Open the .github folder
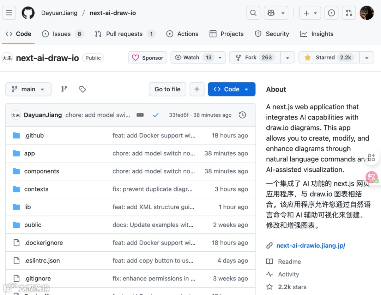This screenshot has height=295, width=381. pos(34,135)
